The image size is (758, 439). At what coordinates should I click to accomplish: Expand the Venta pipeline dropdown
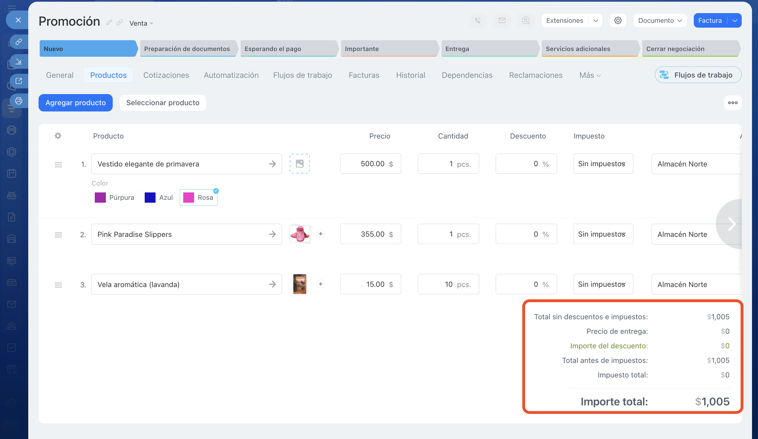[141, 23]
